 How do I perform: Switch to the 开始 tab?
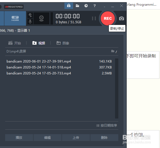point(15,43)
